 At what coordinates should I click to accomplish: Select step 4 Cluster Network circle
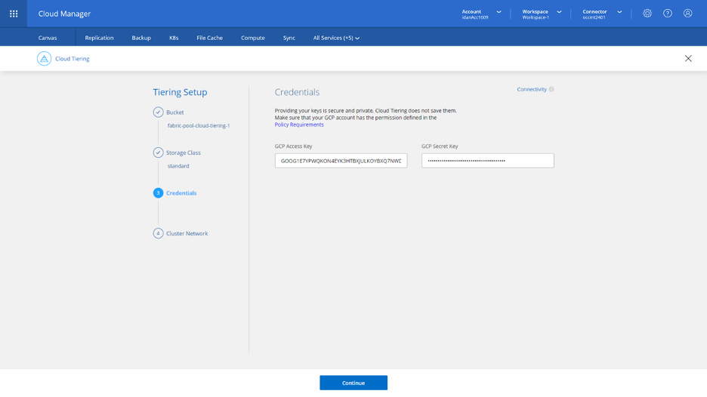tap(158, 233)
